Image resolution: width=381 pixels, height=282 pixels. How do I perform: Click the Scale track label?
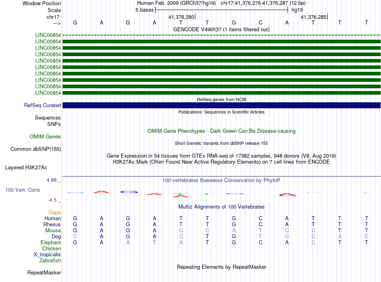pos(54,10)
